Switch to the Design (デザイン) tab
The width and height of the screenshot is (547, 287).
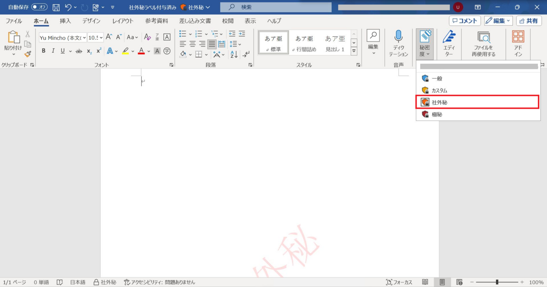tap(92, 21)
